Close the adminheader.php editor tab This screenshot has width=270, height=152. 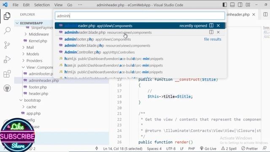click(x=254, y=15)
